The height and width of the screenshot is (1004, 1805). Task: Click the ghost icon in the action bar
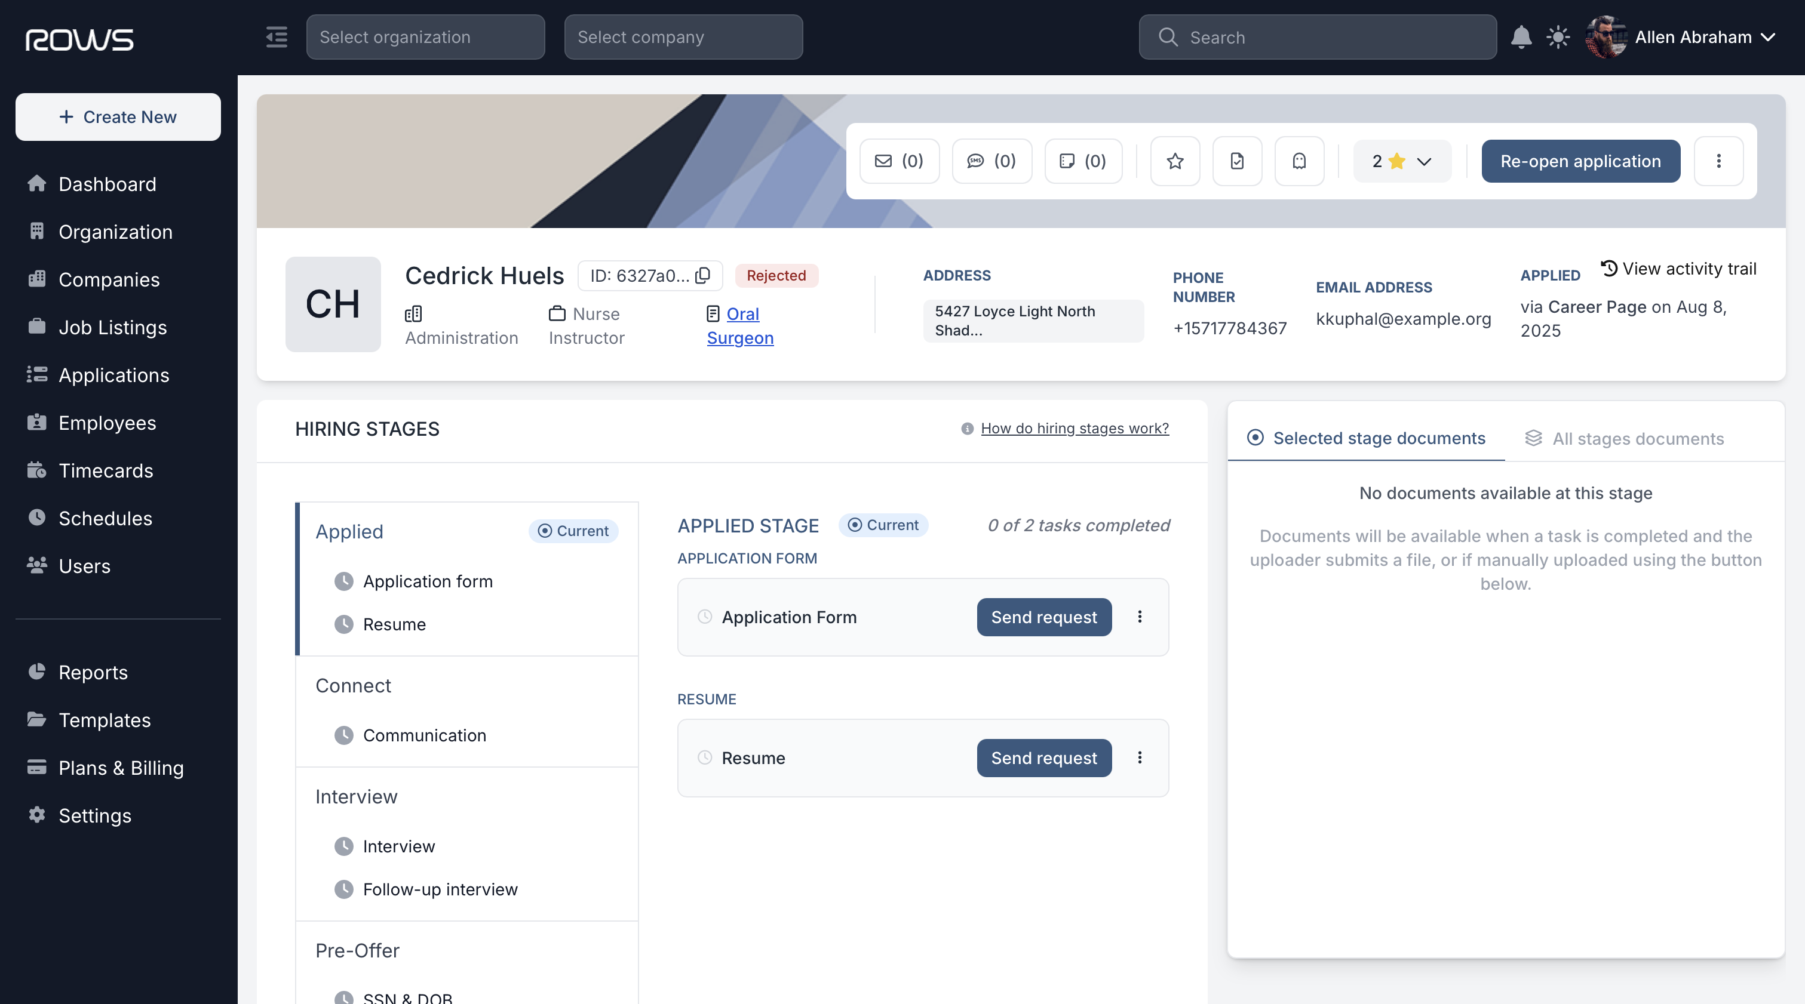[x=1299, y=161]
